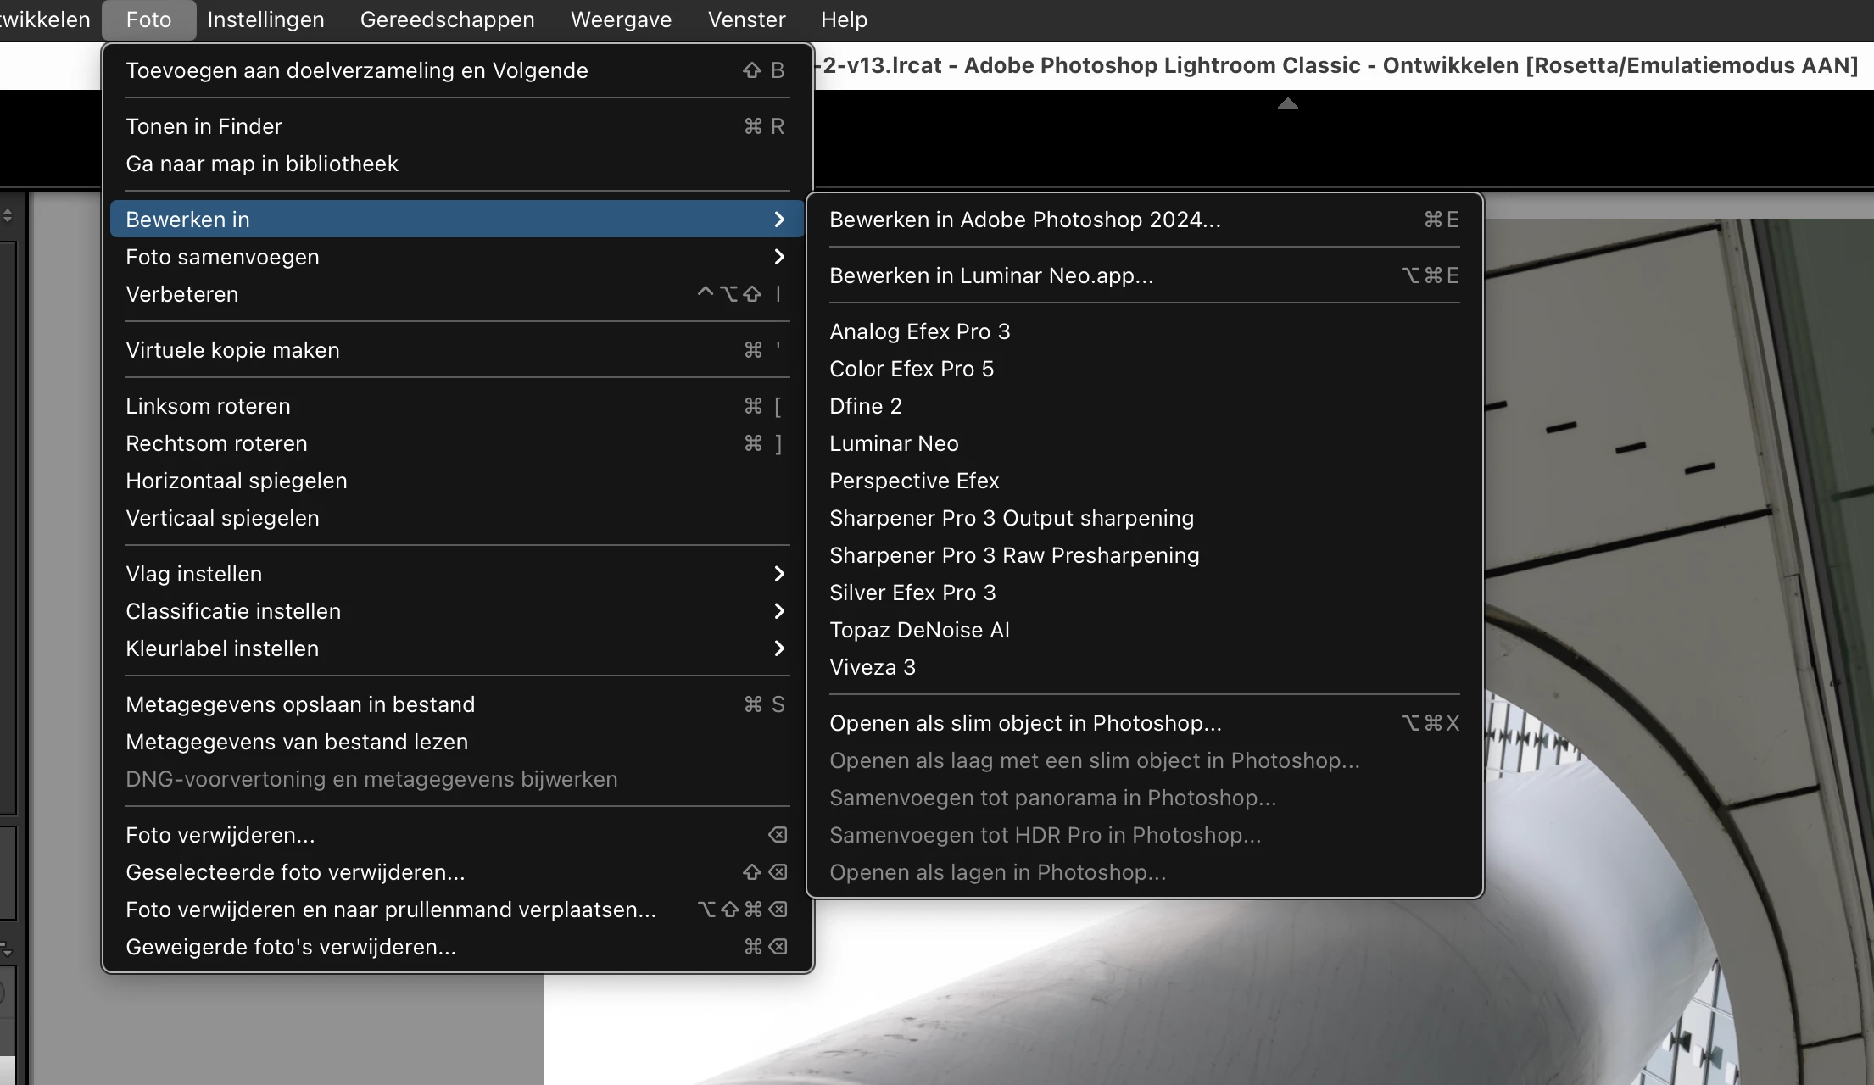Choose Openen als slim object in Photoshop
1874x1085 pixels.
[x=1024, y=723]
